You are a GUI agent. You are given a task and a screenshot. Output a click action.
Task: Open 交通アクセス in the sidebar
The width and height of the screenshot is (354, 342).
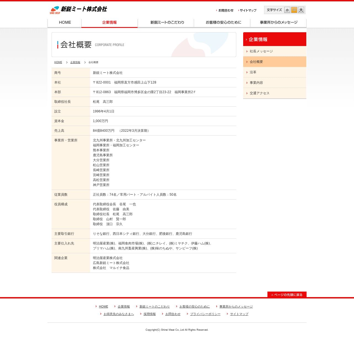(275, 93)
